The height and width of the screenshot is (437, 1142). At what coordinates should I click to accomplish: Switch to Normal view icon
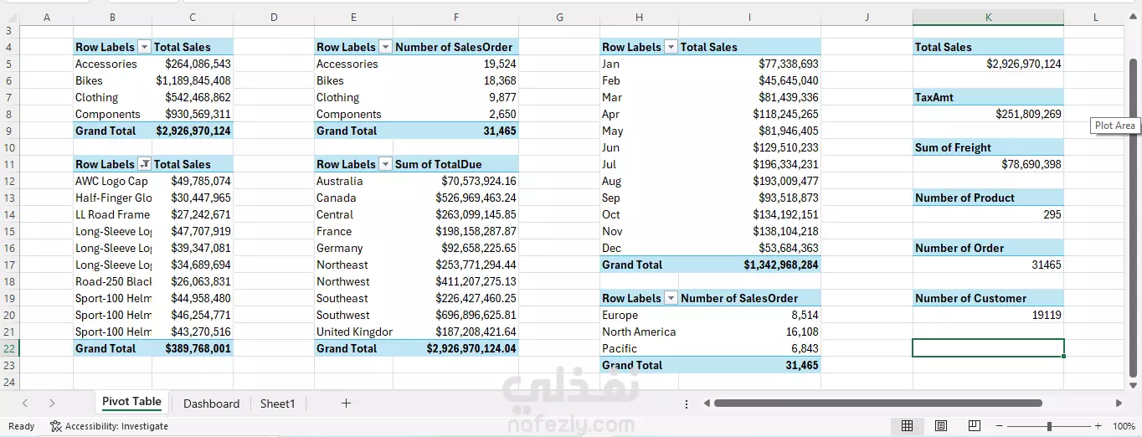coord(907,426)
